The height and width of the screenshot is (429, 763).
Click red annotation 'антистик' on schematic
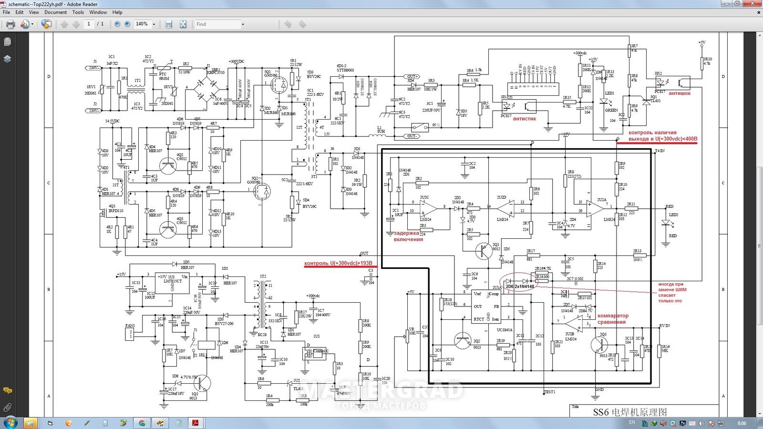[525, 119]
